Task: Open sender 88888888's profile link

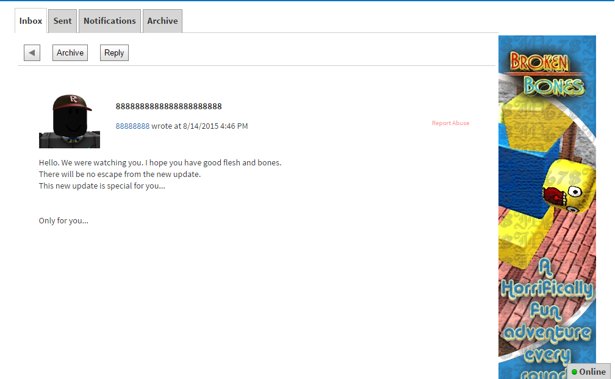Action: pos(132,126)
